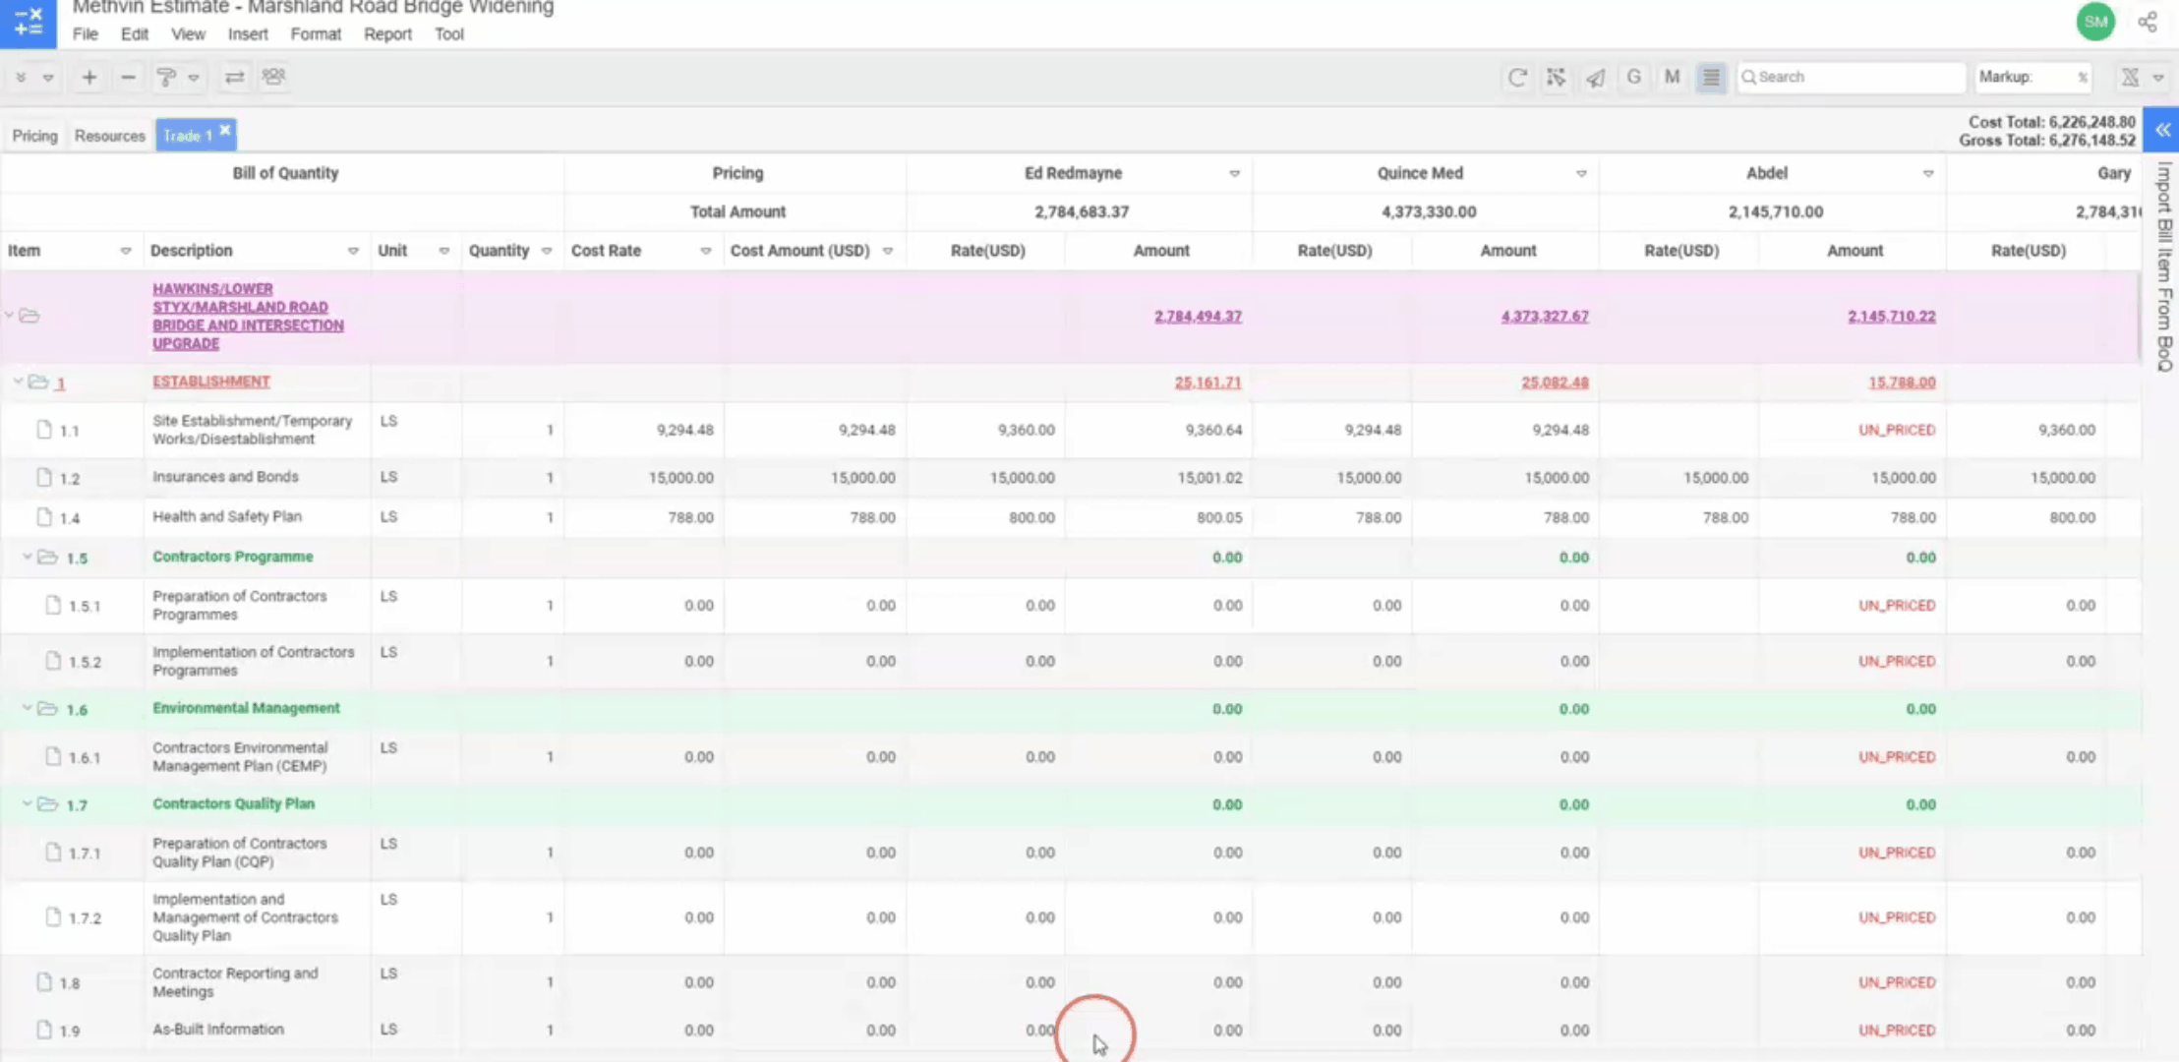Select the paint roller format icon

(x=166, y=77)
